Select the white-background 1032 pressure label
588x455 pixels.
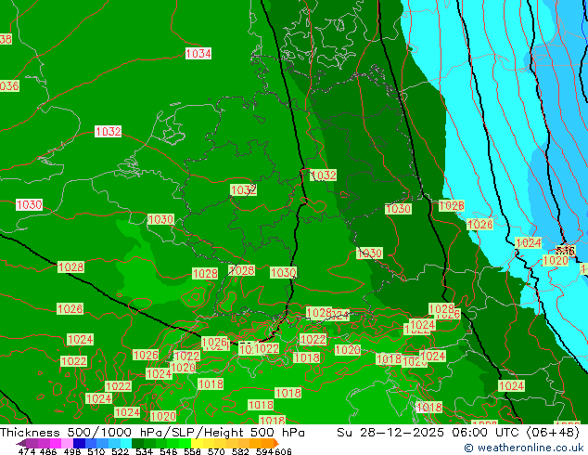[x=108, y=132]
